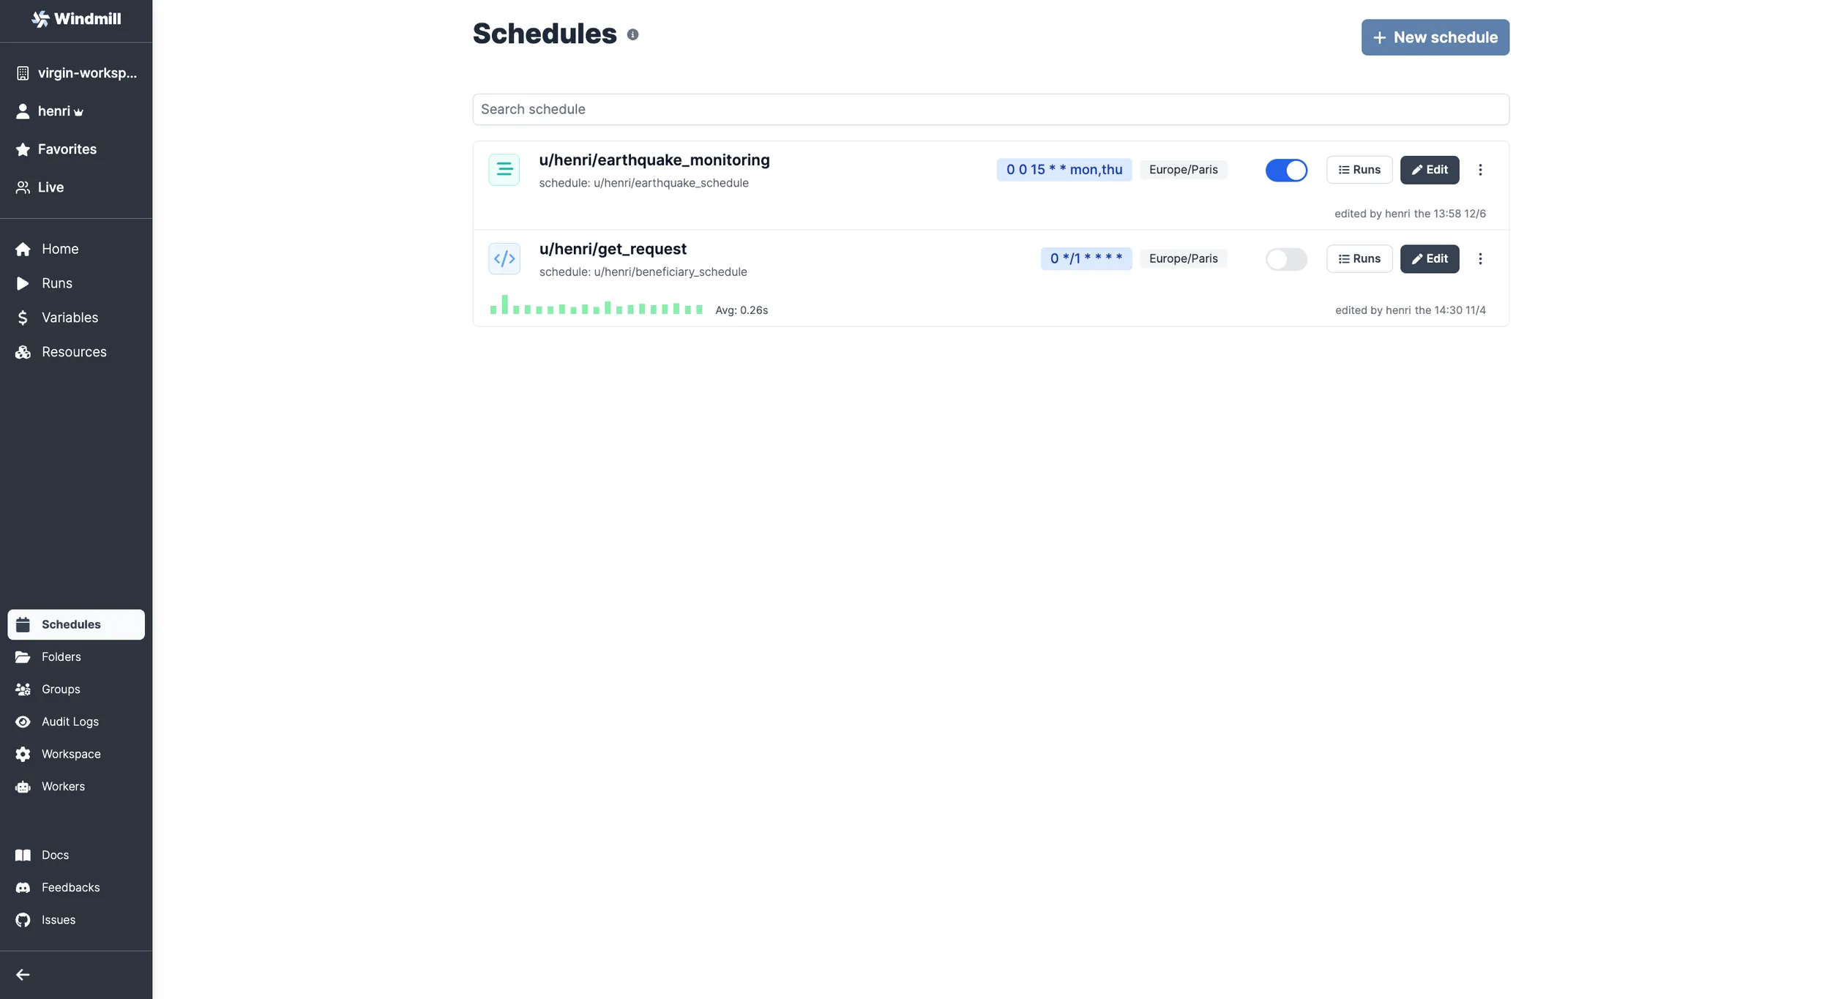Click the Audit Logs sidebar icon
The image size is (1830, 999).
pos(23,722)
